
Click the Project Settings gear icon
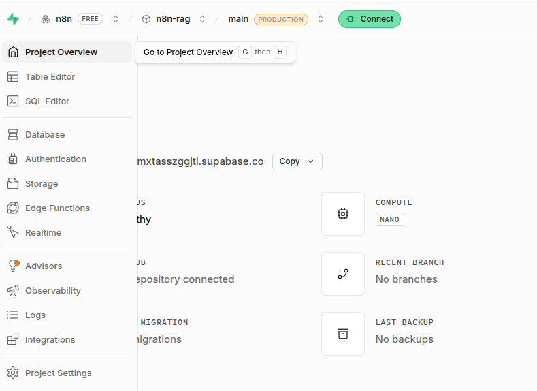pos(13,373)
